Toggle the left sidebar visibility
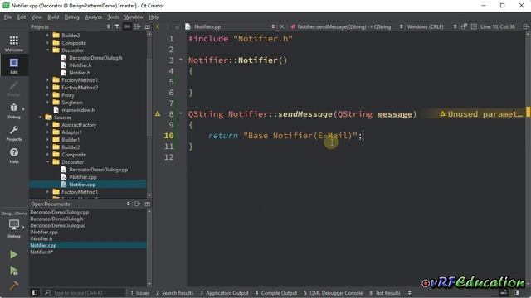This screenshot has height=298, width=531. coord(35,292)
